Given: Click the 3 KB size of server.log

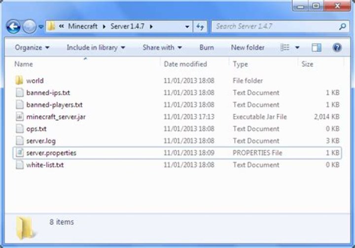Looking at the screenshot, I should coord(333,141).
